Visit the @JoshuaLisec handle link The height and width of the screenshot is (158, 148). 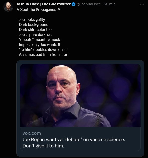89,4
